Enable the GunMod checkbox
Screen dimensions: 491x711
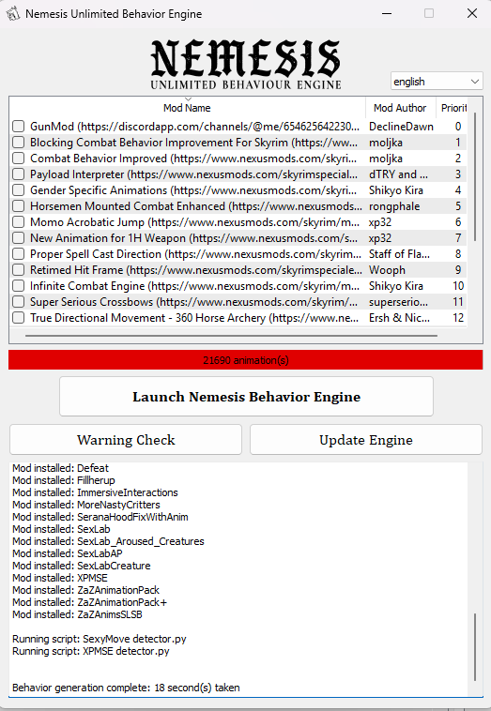click(18, 126)
